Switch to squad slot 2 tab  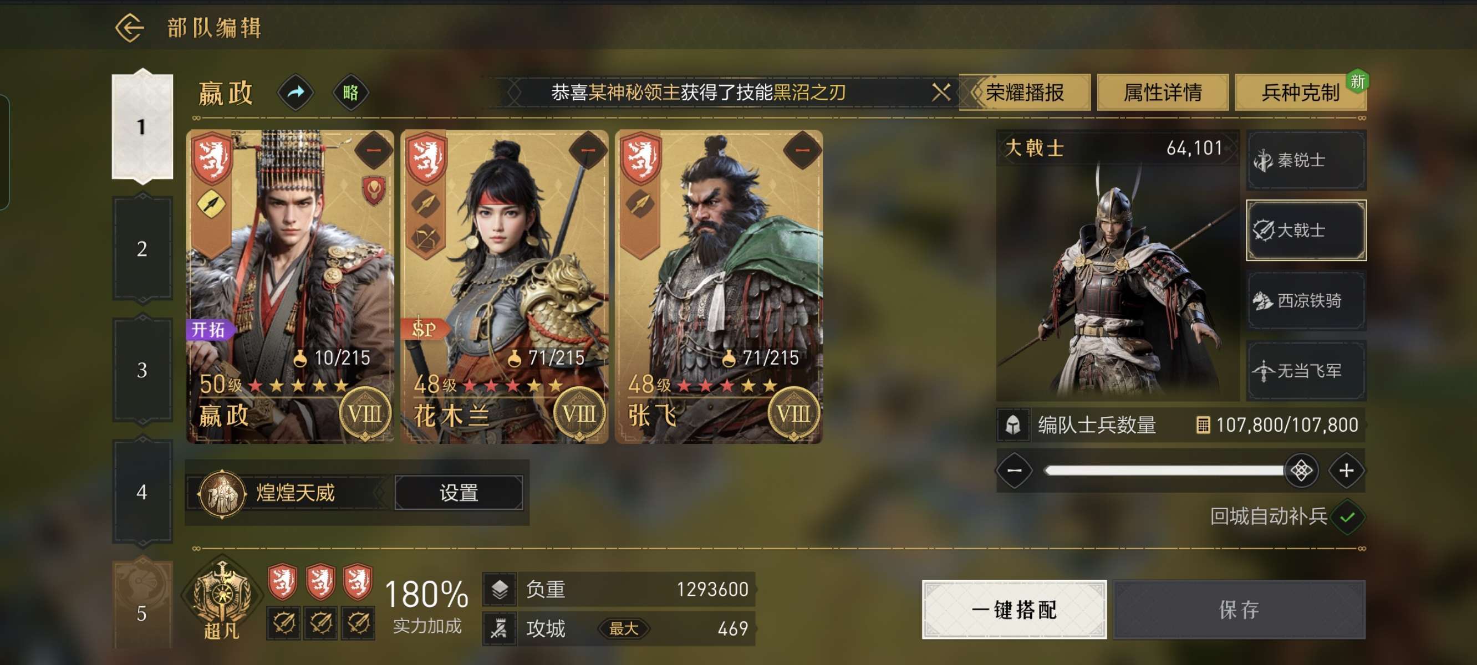point(142,248)
